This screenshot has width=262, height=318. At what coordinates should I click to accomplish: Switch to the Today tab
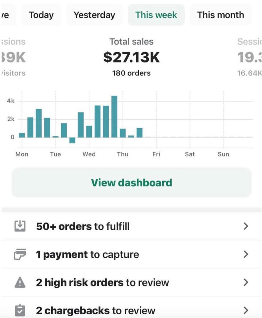[41, 15]
